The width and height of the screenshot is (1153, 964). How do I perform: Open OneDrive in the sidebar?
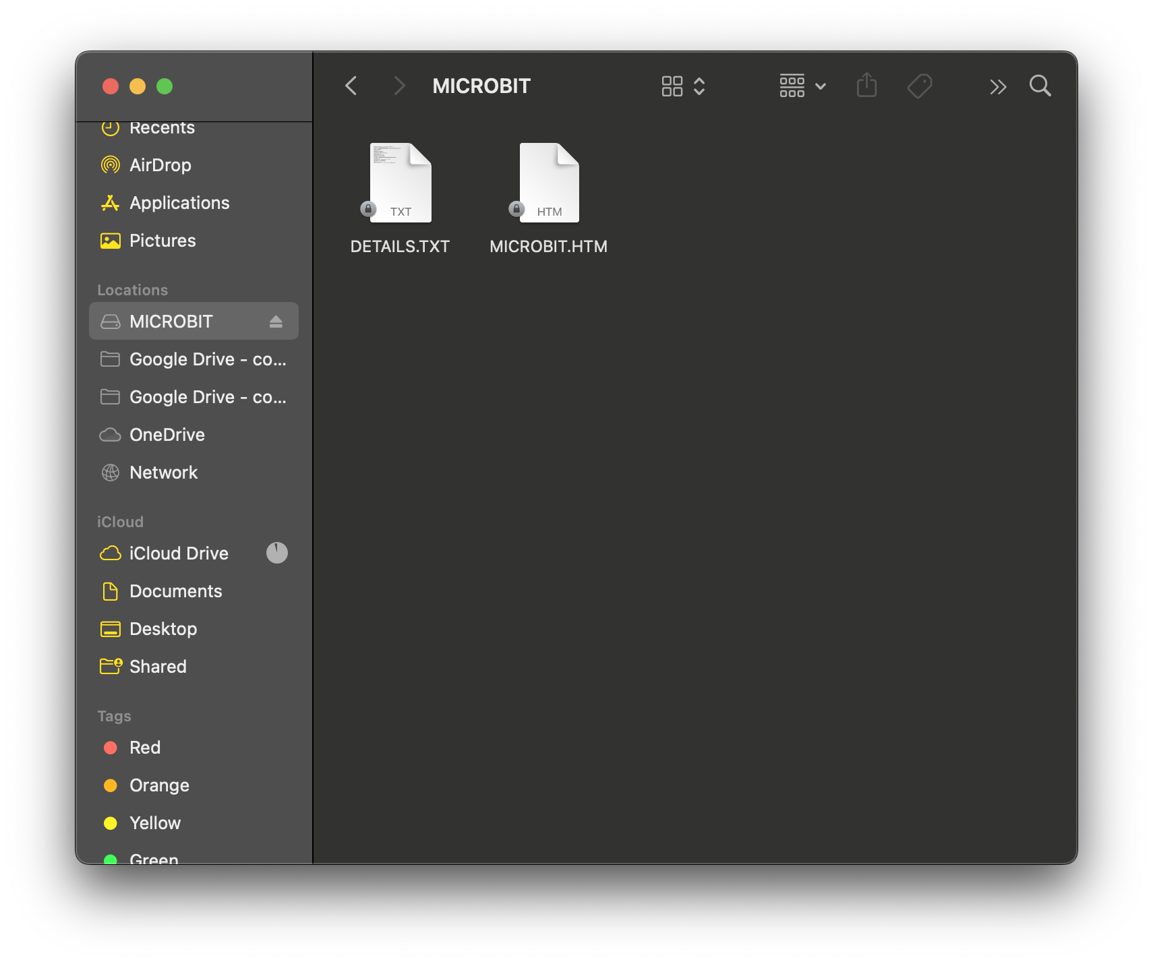pos(194,435)
